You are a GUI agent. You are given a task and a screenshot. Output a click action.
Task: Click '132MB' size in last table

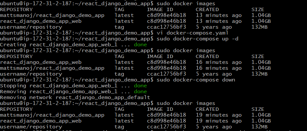tap(259, 127)
